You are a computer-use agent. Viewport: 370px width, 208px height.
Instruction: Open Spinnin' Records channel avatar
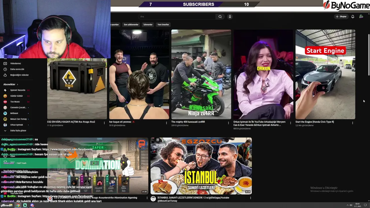5,90
